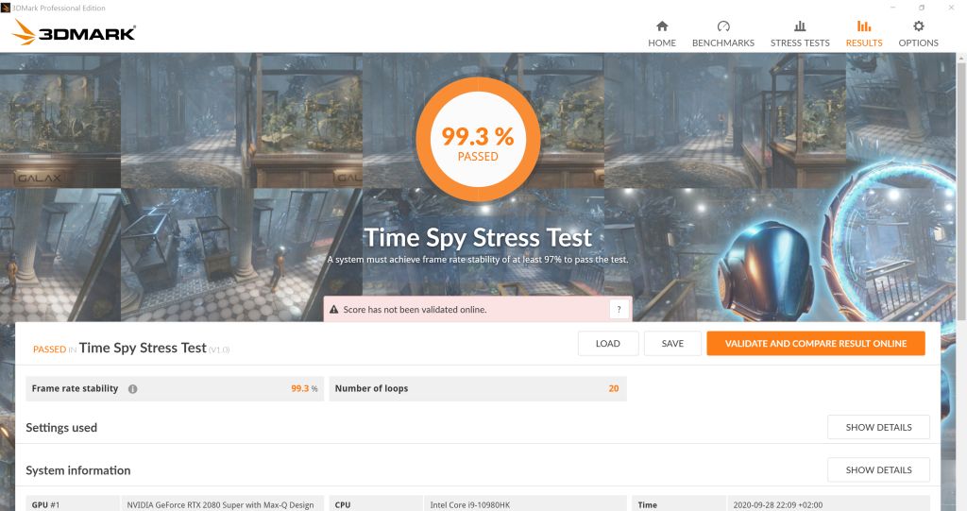Select RESULTS menu label
This screenshot has height=511, width=967.
(864, 43)
